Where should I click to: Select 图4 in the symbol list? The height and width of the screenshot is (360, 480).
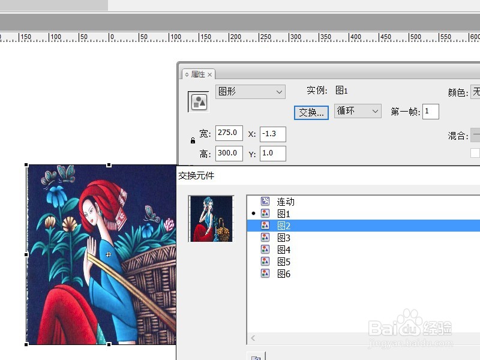(283, 250)
